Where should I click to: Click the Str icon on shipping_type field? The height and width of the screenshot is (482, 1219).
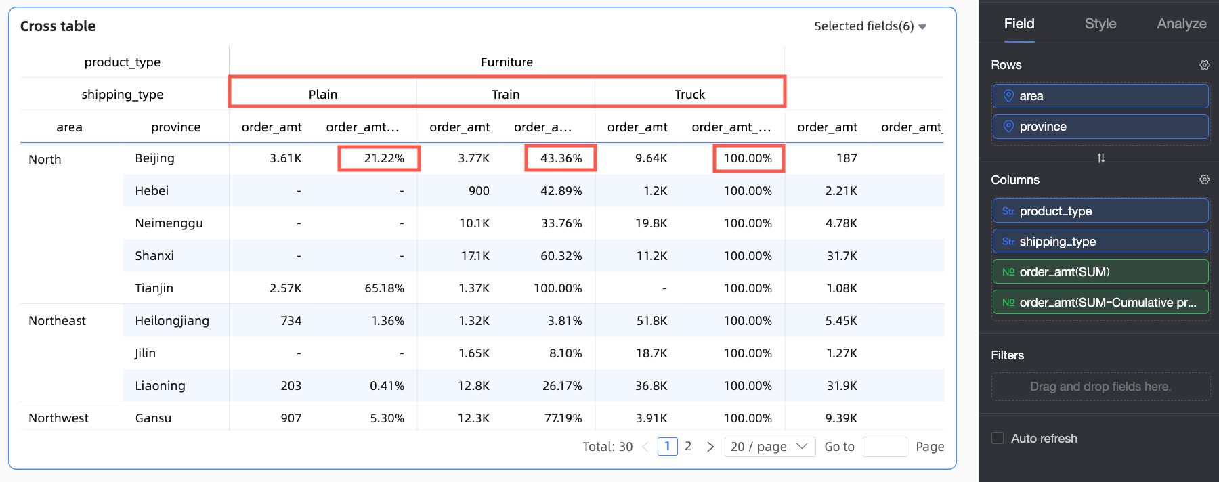point(1008,242)
